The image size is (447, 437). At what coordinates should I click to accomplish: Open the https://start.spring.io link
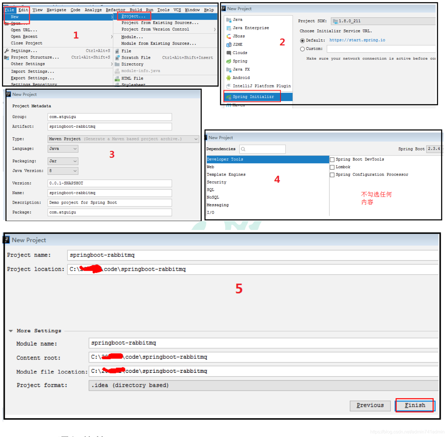pos(357,40)
